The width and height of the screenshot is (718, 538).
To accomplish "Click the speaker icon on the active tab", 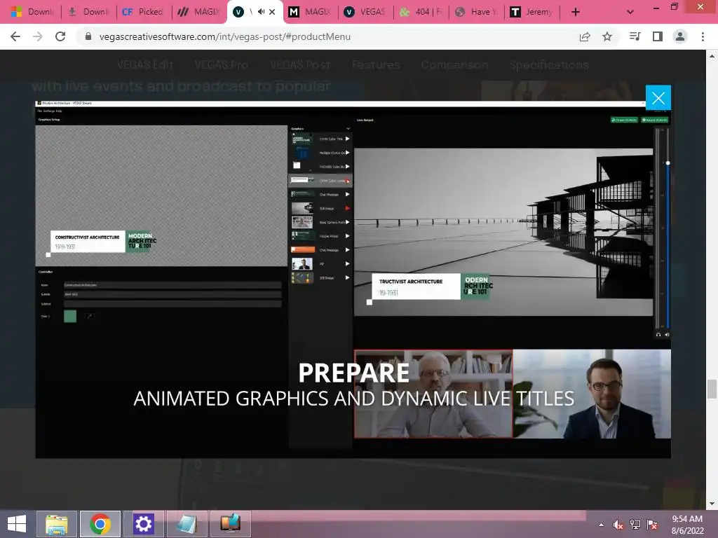I will (261, 12).
